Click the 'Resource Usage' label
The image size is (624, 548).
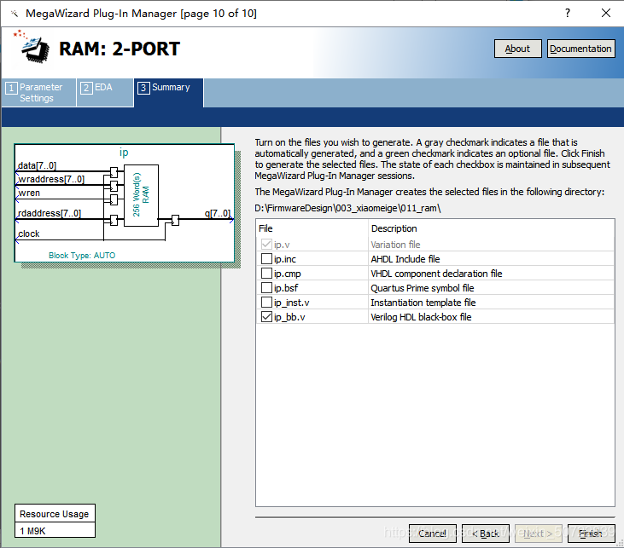pyautogui.click(x=55, y=514)
